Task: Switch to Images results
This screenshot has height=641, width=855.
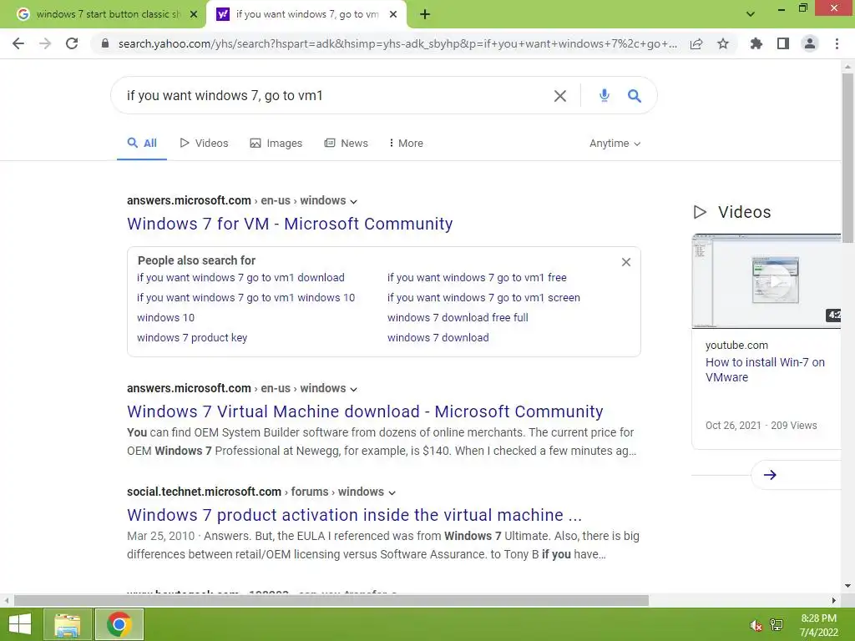Action: coord(276,144)
